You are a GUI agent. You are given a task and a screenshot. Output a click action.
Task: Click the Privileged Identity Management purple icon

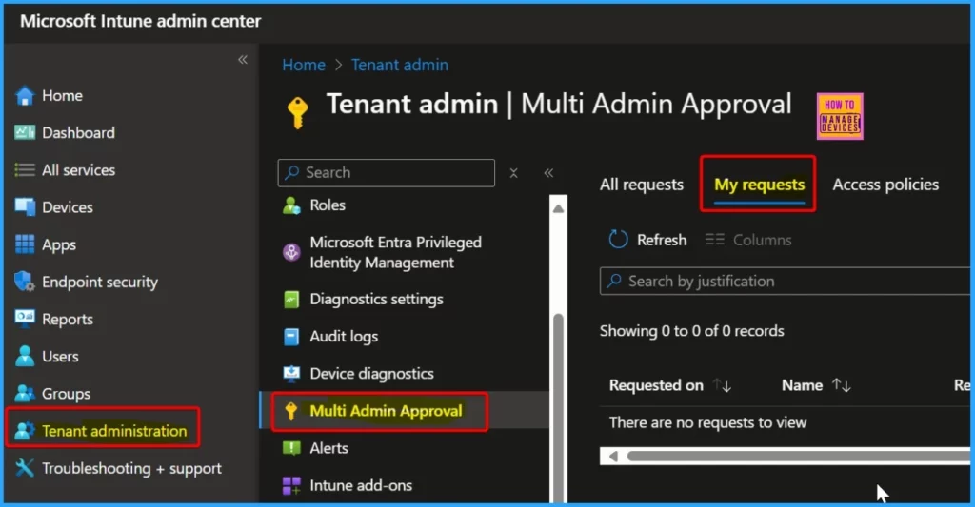tap(291, 252)
